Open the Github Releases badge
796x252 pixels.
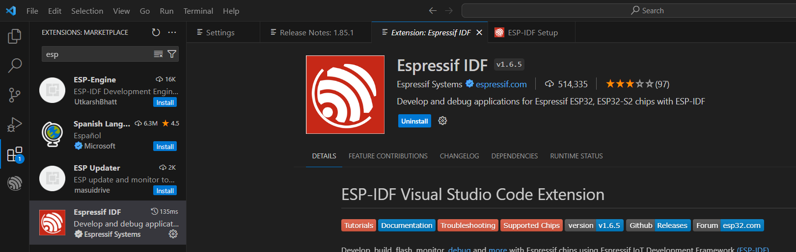tap(659, 226)
